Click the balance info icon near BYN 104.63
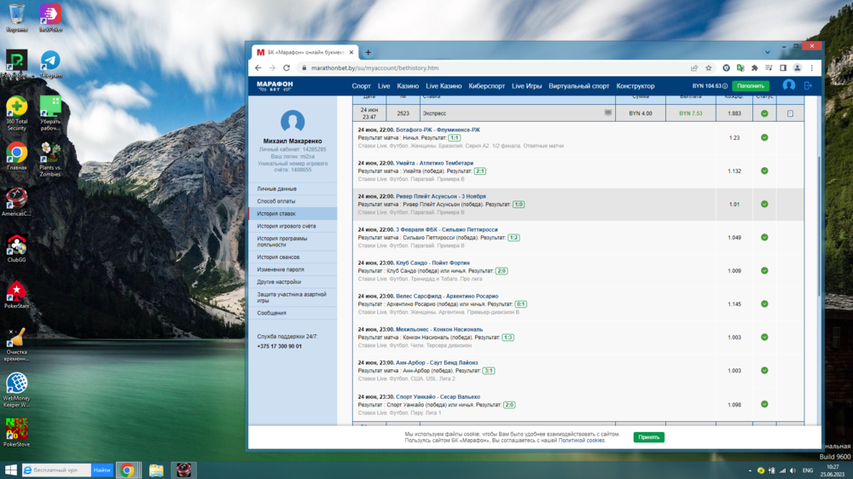 725,86
